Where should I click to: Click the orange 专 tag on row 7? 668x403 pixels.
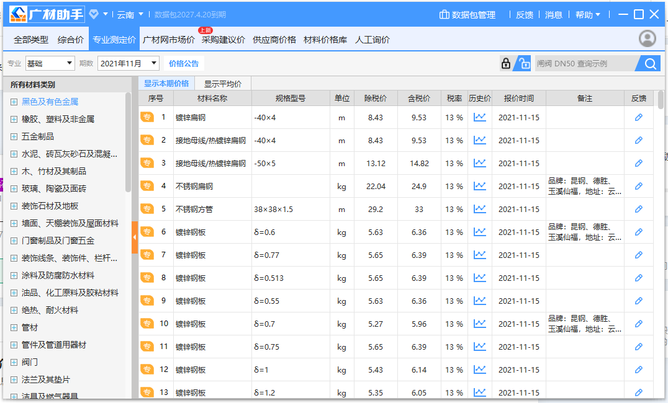point(147,255)
